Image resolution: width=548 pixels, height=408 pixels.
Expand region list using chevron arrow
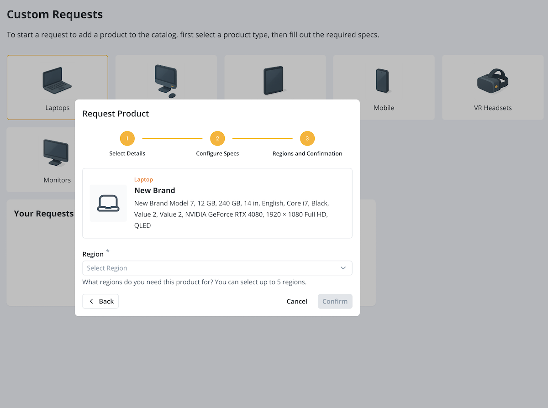pyautogui.click(x=343, y=268)
